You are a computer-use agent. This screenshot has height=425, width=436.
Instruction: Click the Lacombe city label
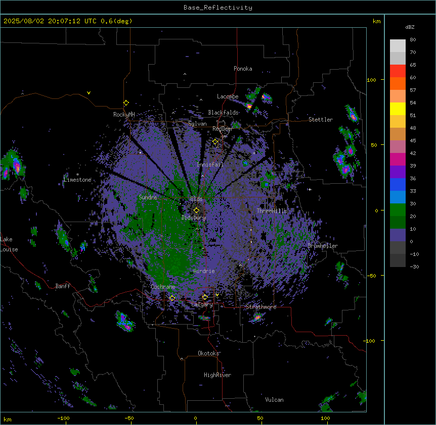coord(228,96)
